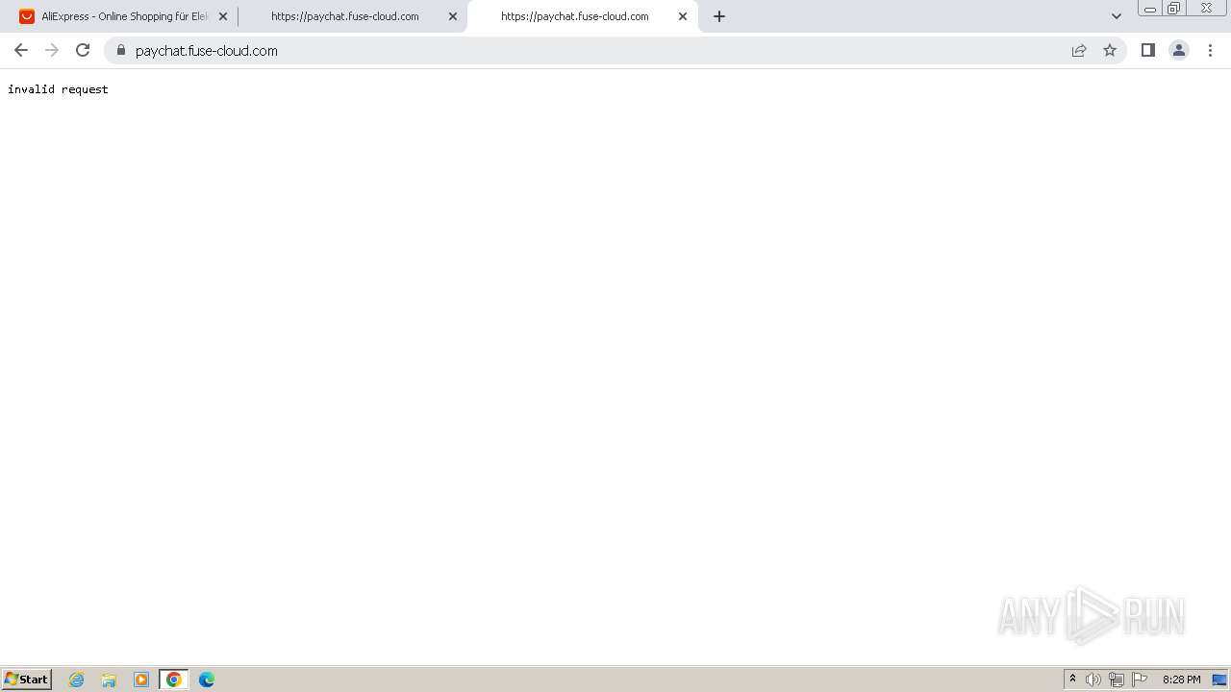Open Windows Media Player from taskbar

(141, 680)
